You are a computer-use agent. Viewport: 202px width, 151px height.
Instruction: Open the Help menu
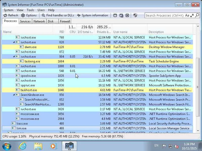click(x=51, y=10)
